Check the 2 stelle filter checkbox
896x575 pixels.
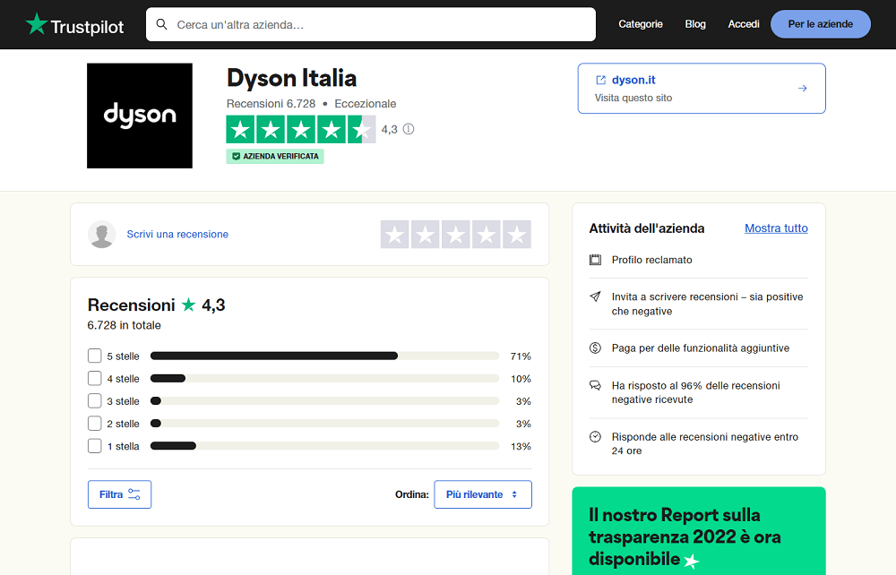pyautogui.click(x=95, y=423)
